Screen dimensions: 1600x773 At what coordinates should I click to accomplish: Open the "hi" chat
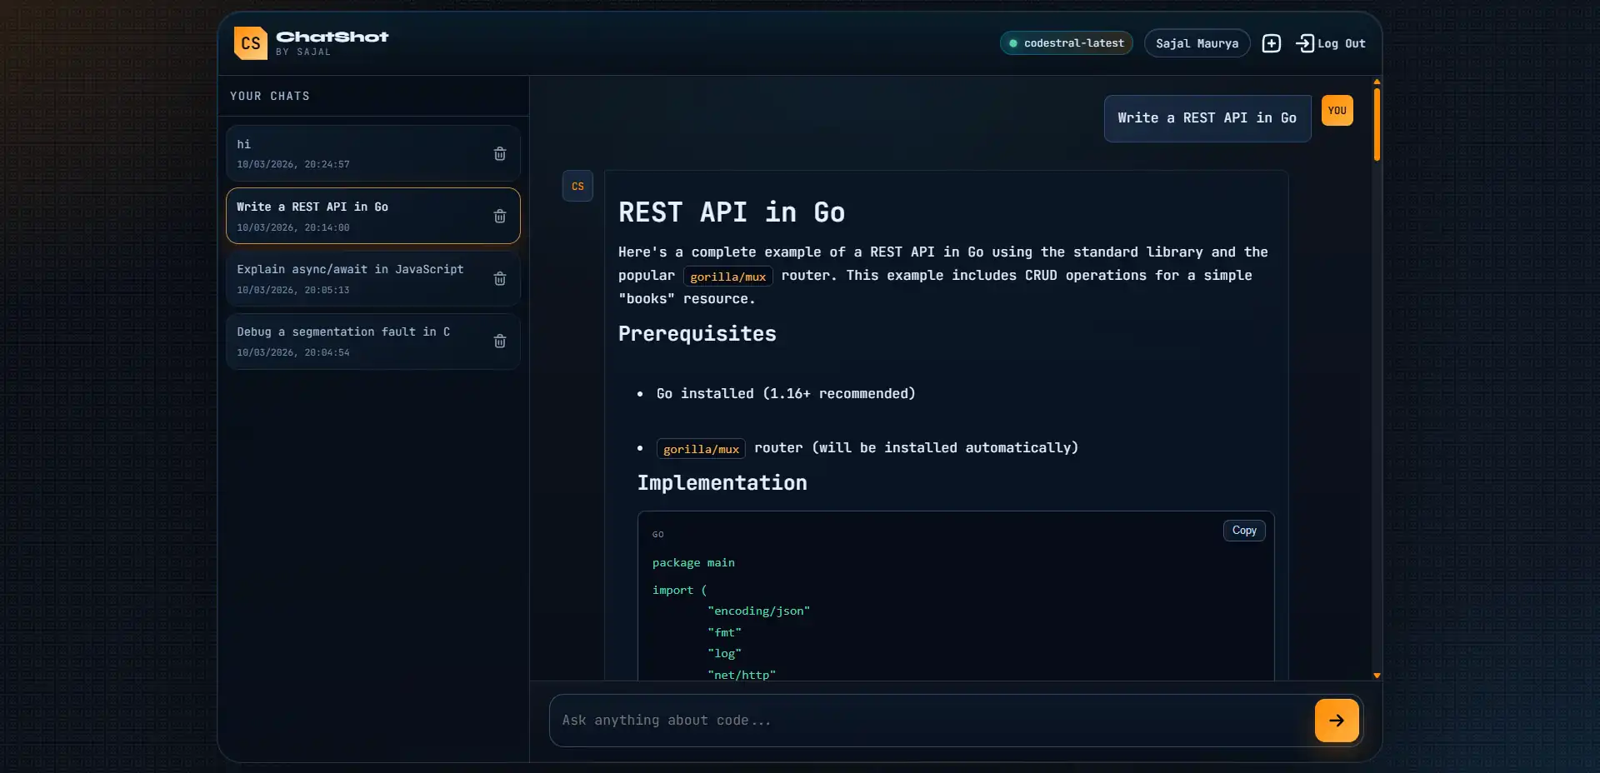[372, 153]
